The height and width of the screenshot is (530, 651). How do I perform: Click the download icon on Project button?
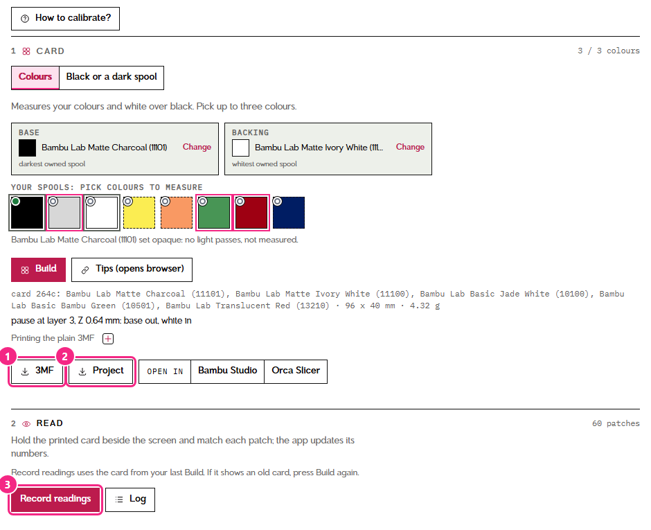(82, 372)
